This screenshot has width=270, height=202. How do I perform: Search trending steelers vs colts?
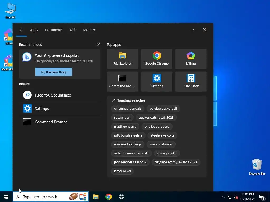tap(162, 135)
